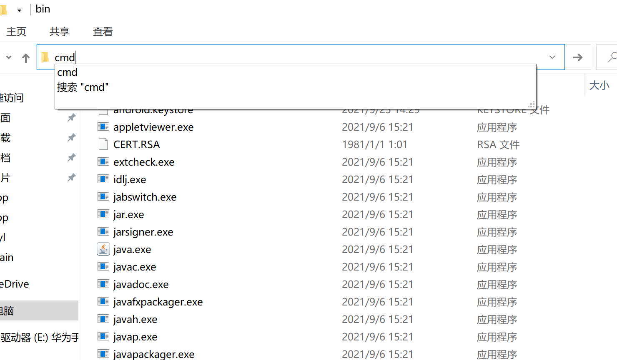Select the javafxpackager.exe file name
Viewport: 617px width, 360px height.
click(x=158, y=302)
